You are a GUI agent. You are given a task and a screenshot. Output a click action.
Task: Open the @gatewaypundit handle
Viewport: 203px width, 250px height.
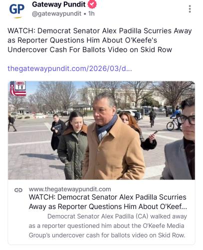57,13
